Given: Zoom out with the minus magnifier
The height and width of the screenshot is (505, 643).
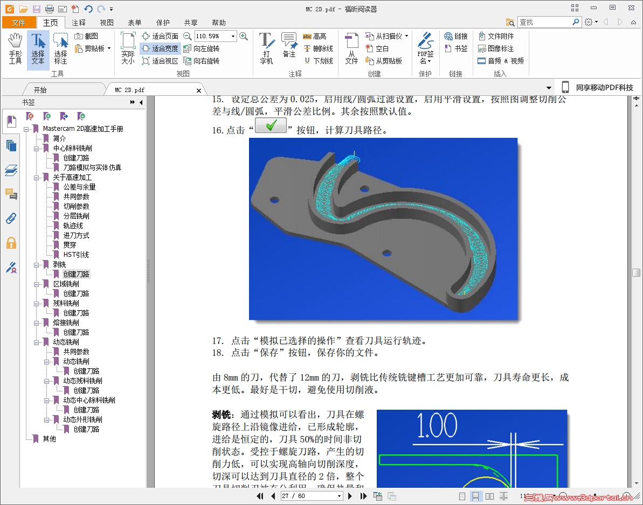Looking at the screenshot, I should (187, 36).
